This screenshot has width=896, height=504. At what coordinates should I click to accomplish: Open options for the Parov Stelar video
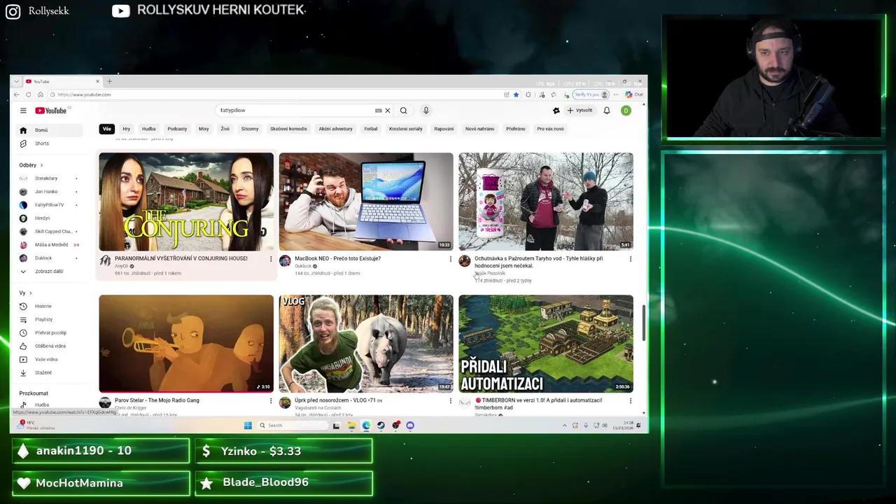pos(271,401)
